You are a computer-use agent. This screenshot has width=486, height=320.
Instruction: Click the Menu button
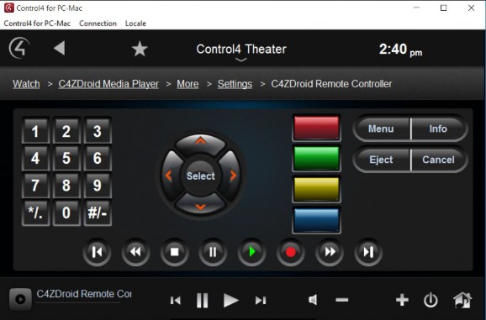click(x=381, y=129)
